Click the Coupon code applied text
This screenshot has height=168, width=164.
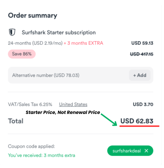coord(31,147)
